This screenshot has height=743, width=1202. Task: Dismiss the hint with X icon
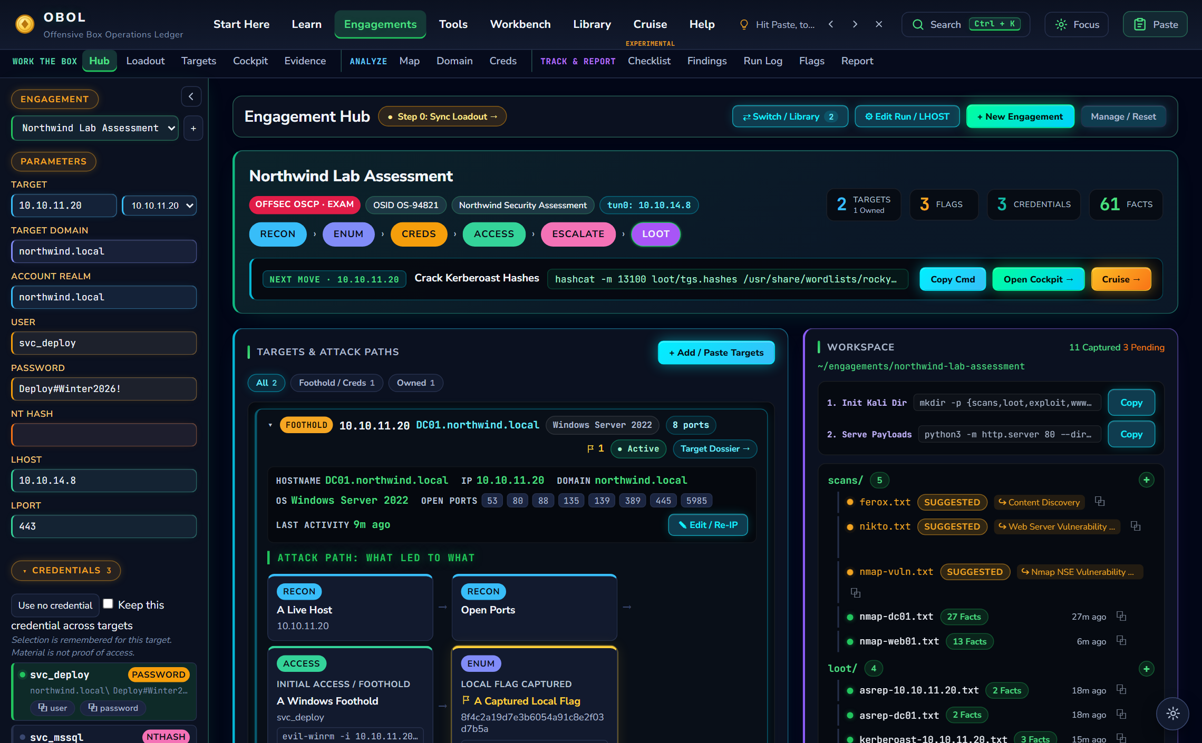pos(879,24)
